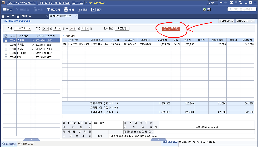
Task: Click the 원격A/S button
Action: (213, 3)
